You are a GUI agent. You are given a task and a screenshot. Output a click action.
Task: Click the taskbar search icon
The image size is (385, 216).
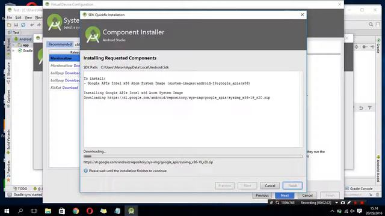click(x=20, y=211)
